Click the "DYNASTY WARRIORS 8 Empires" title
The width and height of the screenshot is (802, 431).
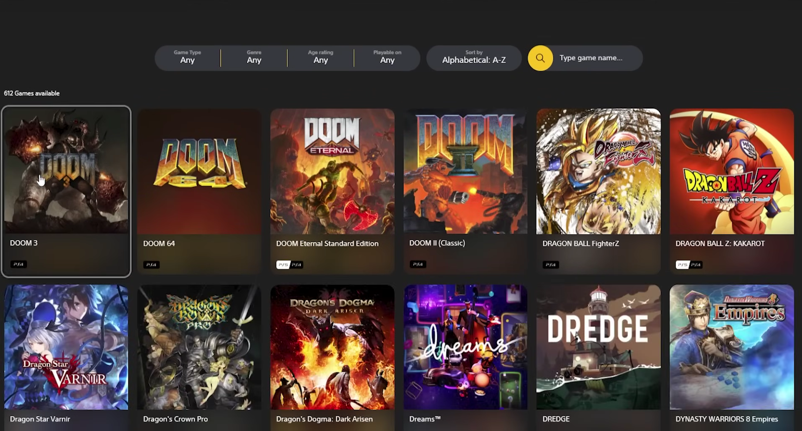[727, 419]
